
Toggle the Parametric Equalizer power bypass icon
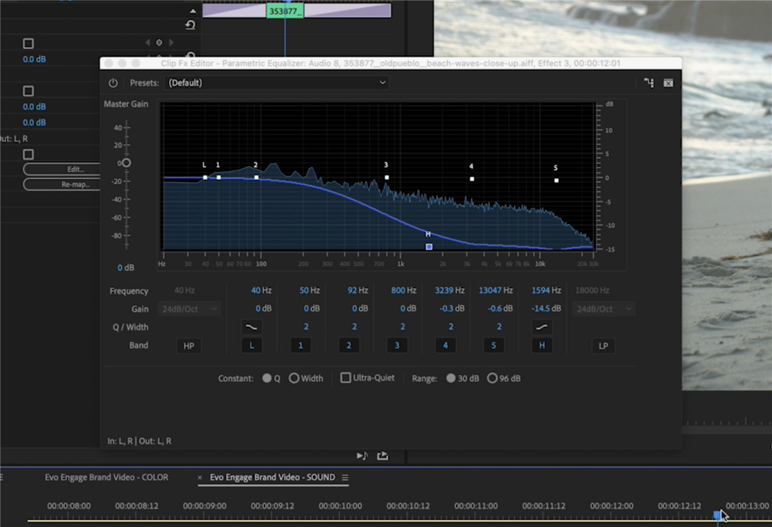click(113, 83)
